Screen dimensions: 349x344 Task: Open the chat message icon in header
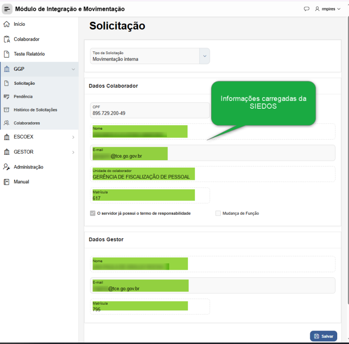click(307, 9)
